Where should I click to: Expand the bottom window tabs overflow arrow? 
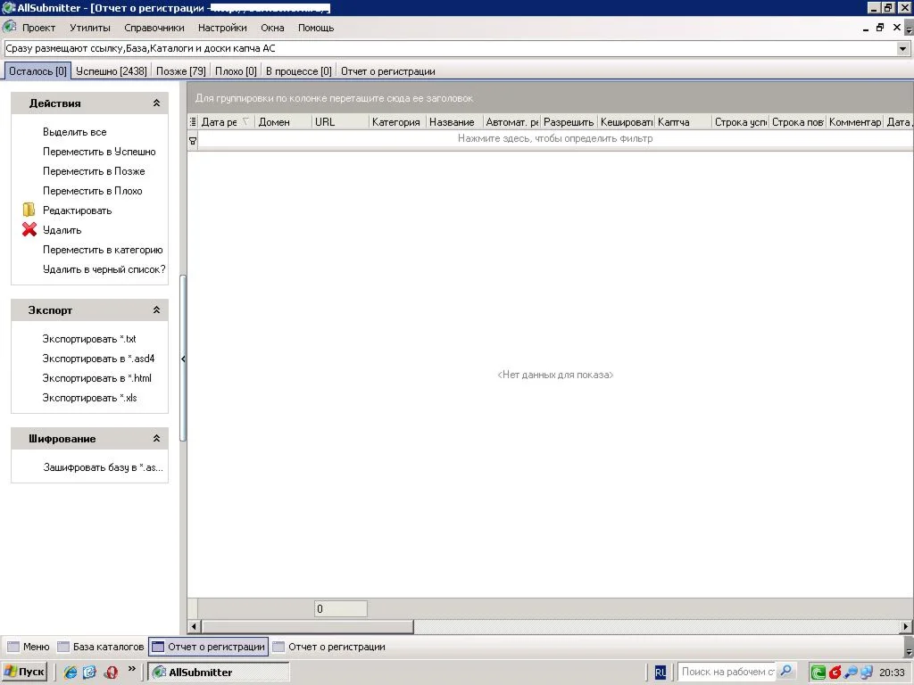(x=909, y=650)
